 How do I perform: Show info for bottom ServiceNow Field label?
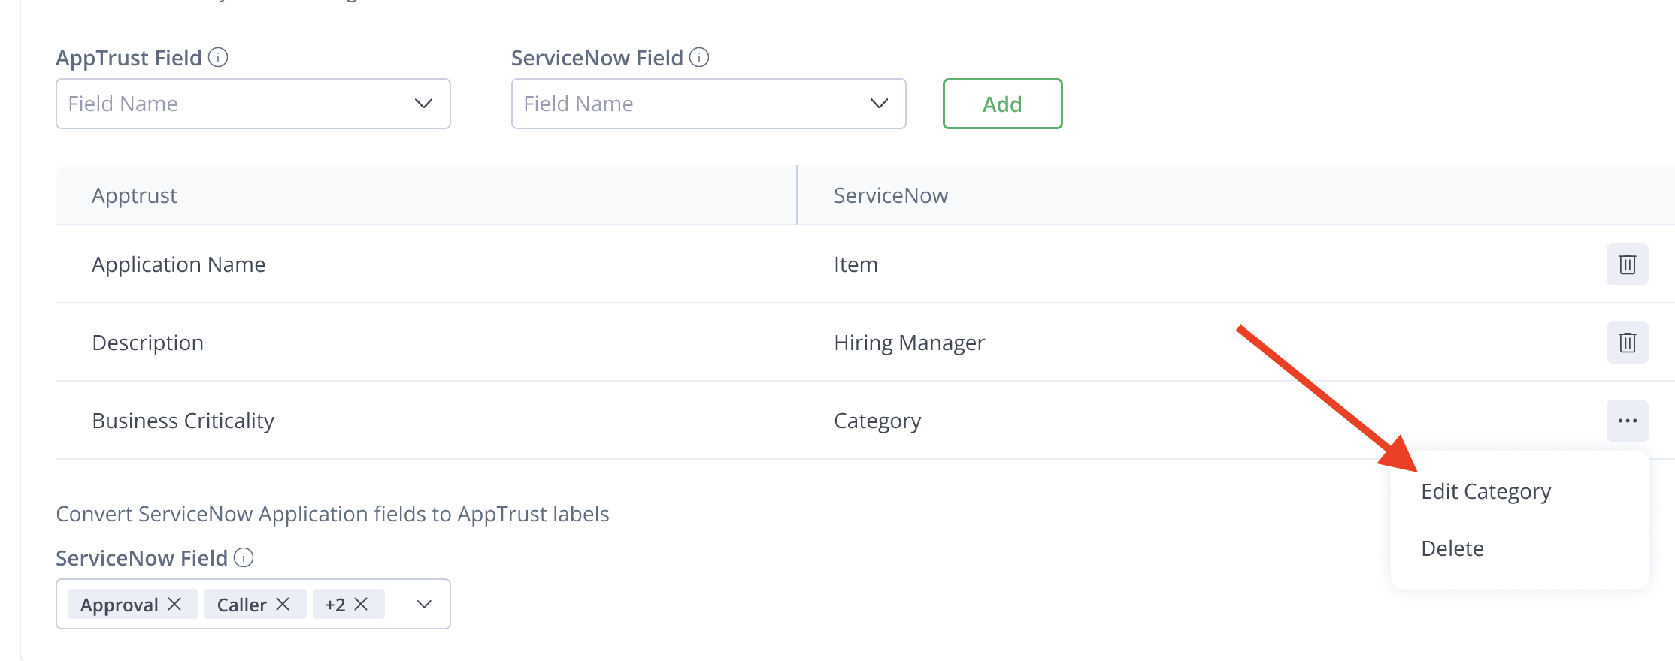pos(244,557)
